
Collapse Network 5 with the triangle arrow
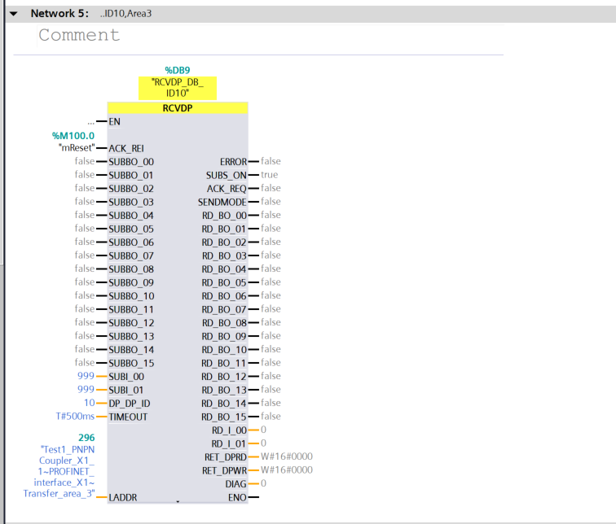[13, 14]
